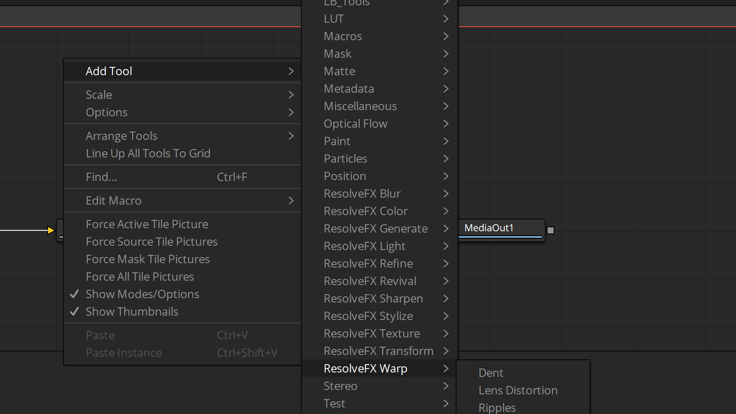Open the Position tool category
Viewport: 736px width, 414px height.
coord(380,176)
